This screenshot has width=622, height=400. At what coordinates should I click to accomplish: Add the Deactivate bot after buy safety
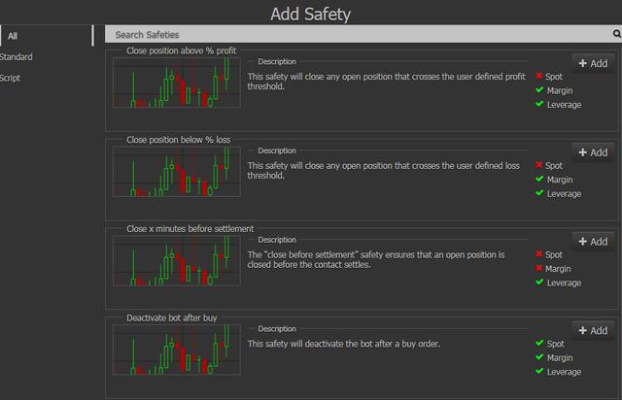pyautogui.click(x=593, y=331)
